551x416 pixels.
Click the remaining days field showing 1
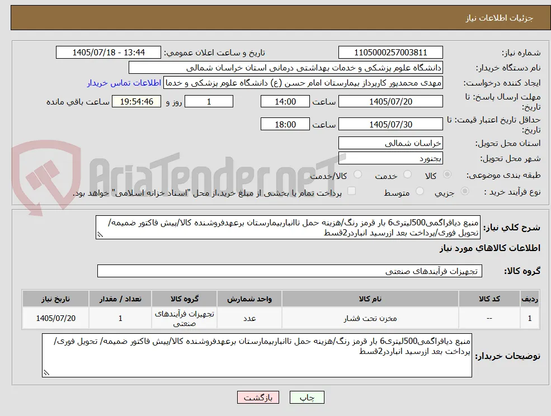209,102
